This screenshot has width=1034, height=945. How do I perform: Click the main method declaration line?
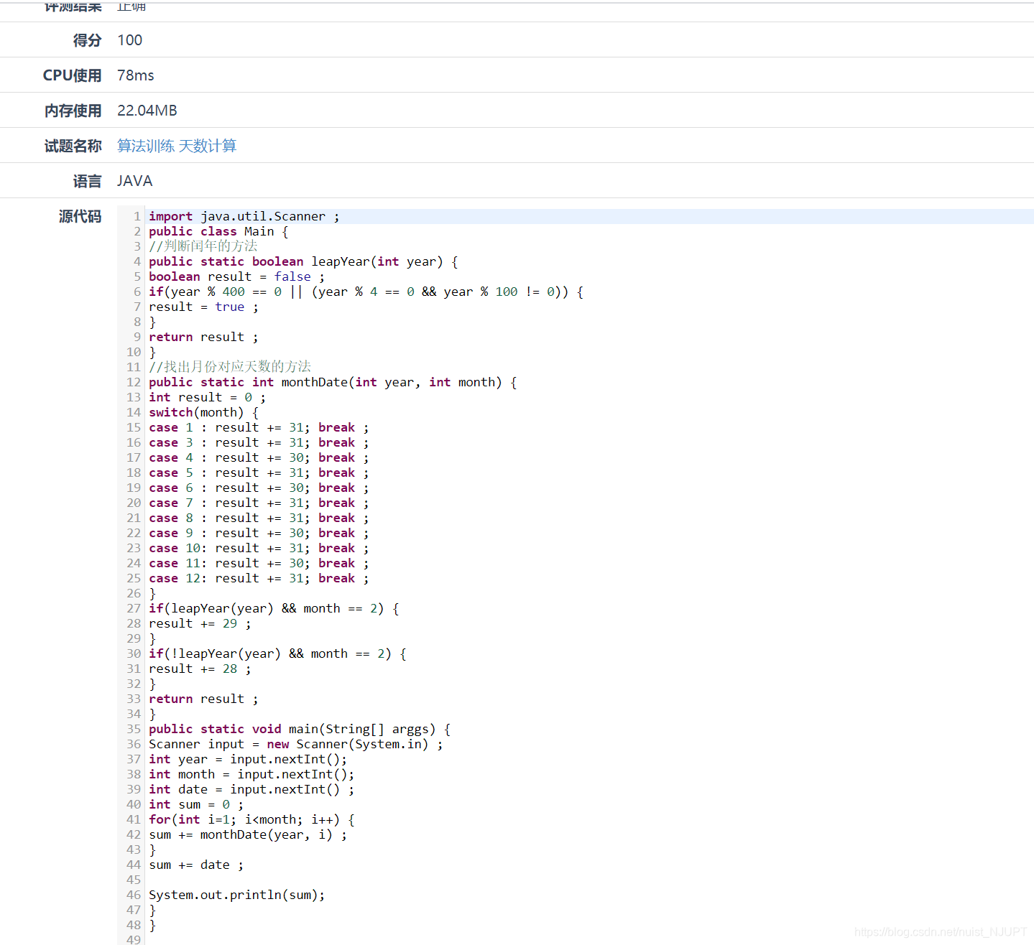pos(300,729)
